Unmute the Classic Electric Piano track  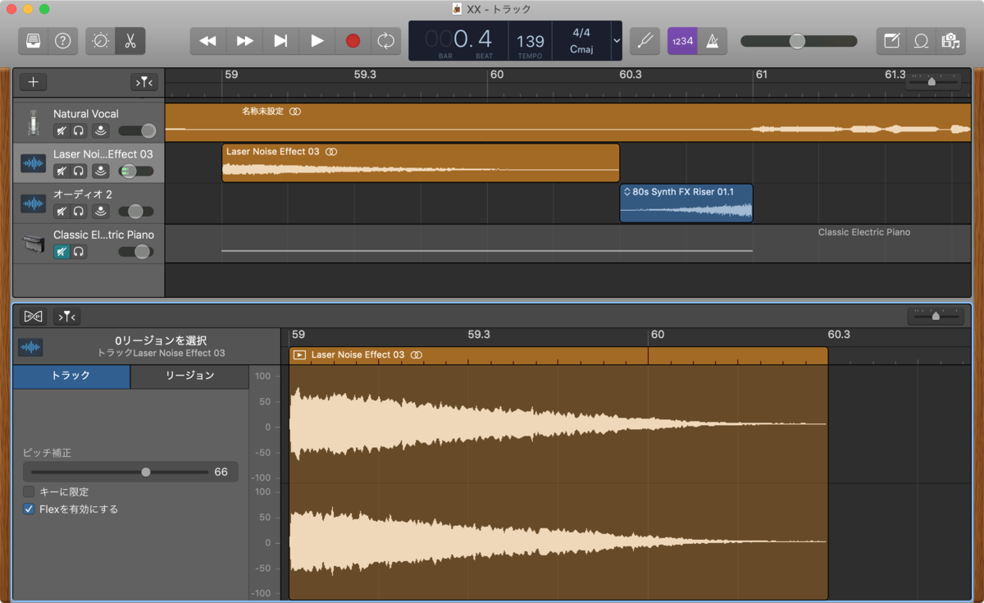61,251
